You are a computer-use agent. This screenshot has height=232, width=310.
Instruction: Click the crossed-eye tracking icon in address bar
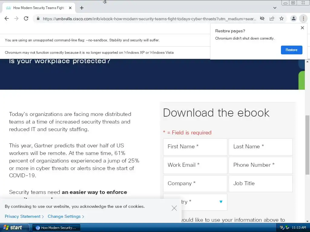click(x=262, y=18)
